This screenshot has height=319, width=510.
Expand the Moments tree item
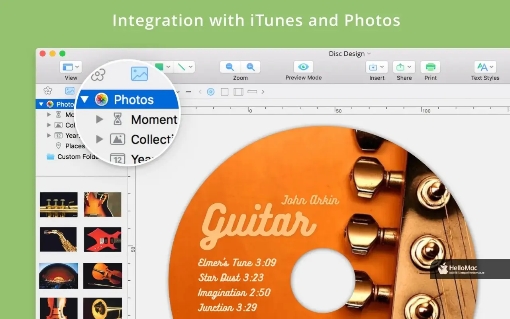pyautogui.click(x=49, y=114)
